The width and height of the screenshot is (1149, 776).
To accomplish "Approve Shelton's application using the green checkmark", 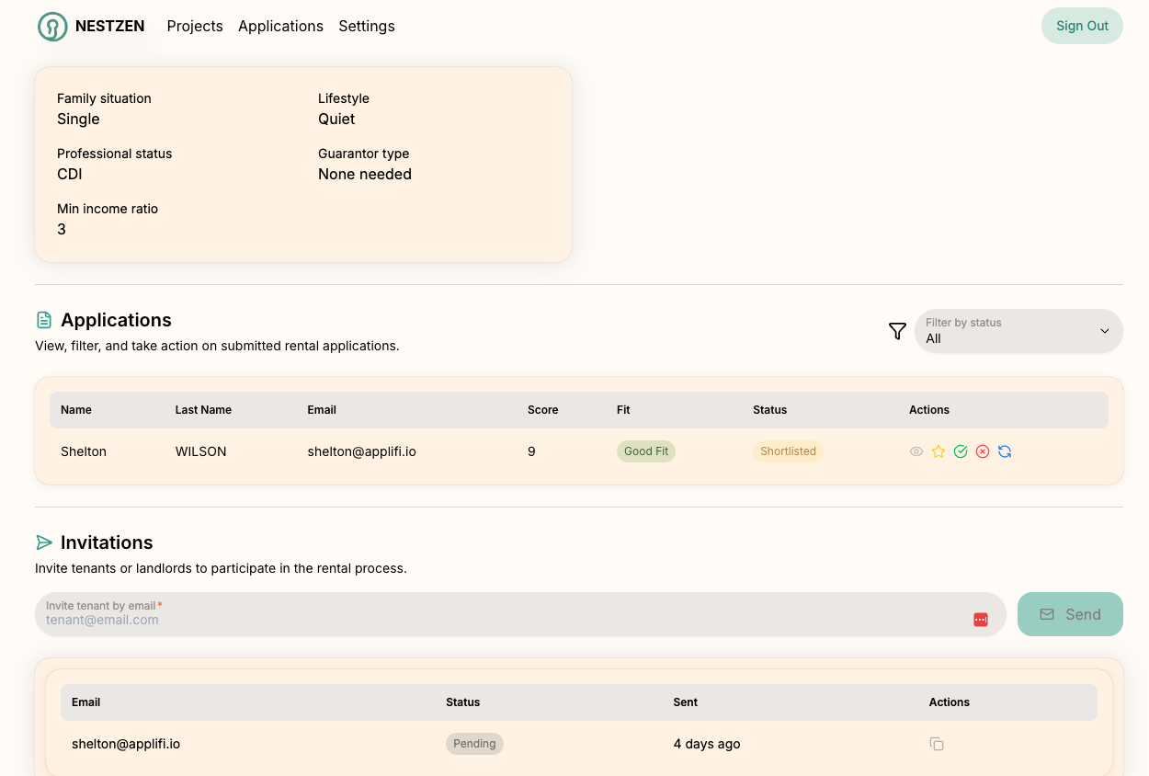I will coord(961,451).
